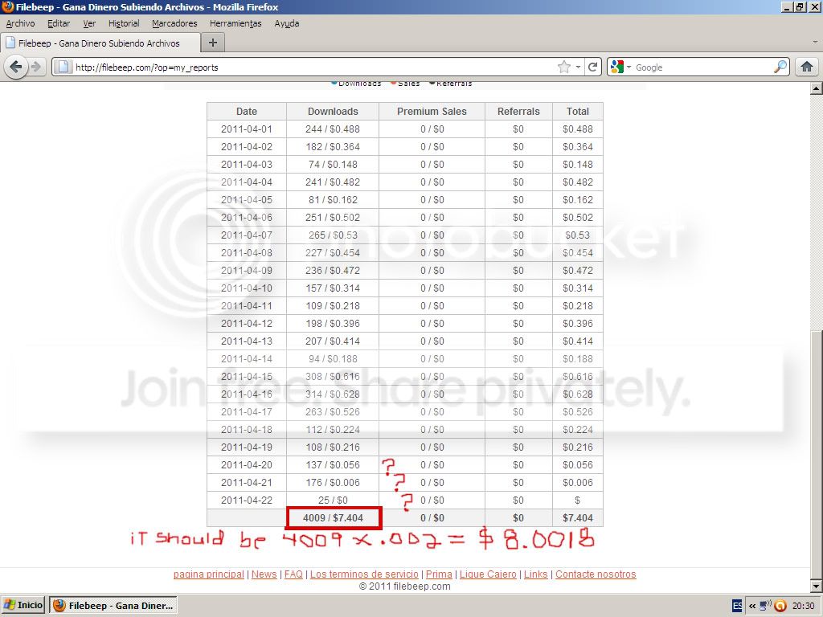Open the Archivo menu
The width and height of the screenshot is (823, 617).
[x=20, y=23]
